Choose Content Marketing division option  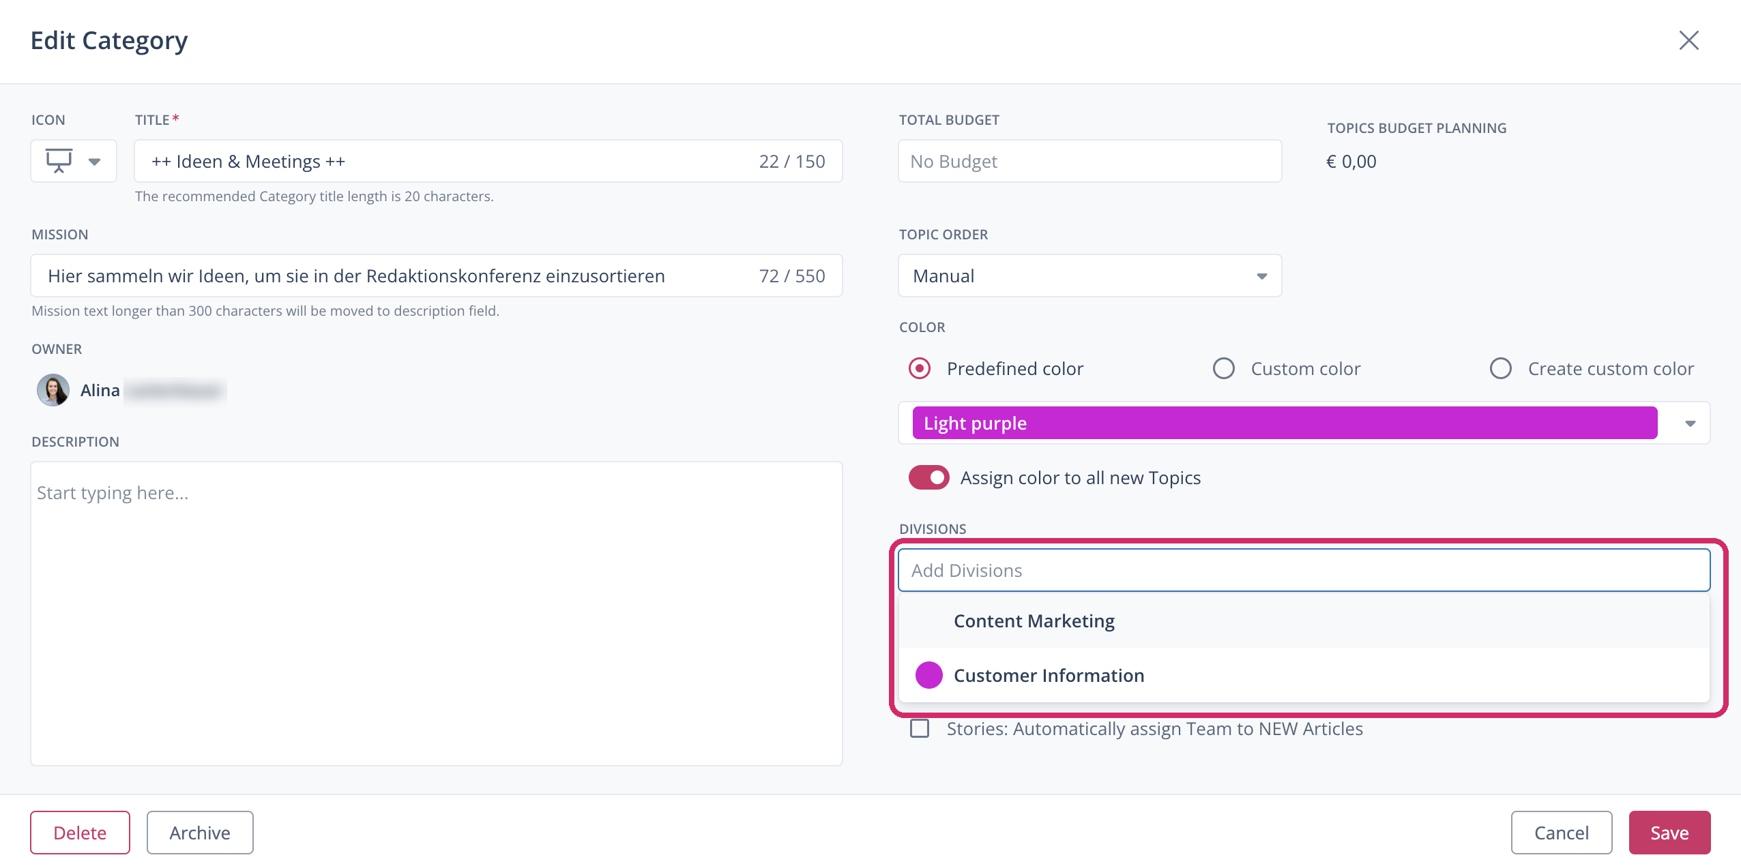tap(1304, 621)
